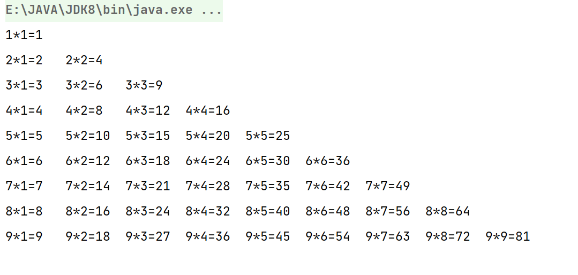The width and height of the screenshot is (578, 275).
Task: Select the 6*6=36 output text
Action: click(x=328, y=161)
